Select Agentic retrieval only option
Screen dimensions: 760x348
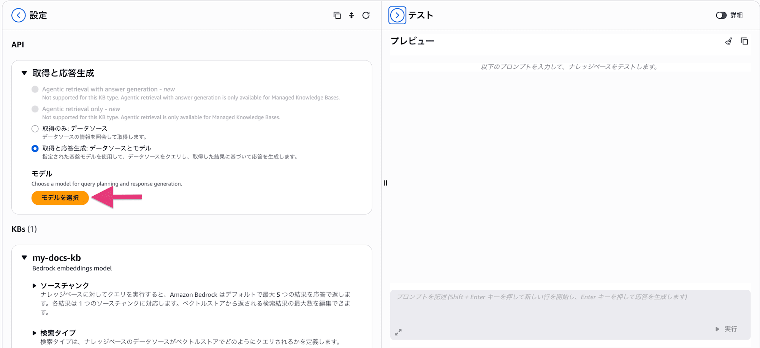tap(35, 109)
